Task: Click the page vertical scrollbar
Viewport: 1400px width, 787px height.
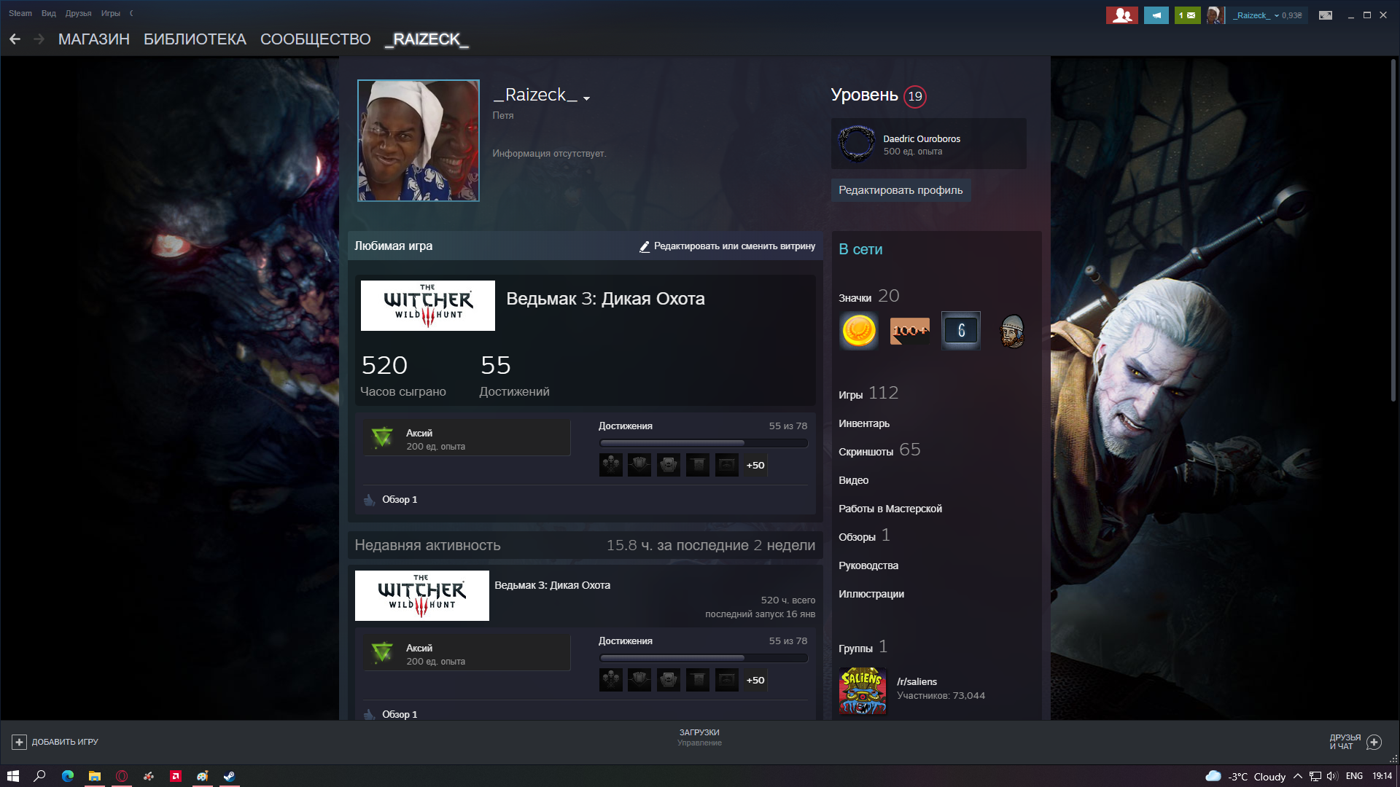Action: pyautogui.click(x=1393, y=230)
